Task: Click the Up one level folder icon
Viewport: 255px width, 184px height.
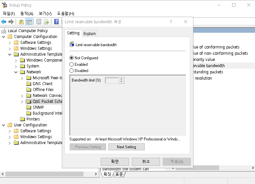Action: tap(21, 22)
